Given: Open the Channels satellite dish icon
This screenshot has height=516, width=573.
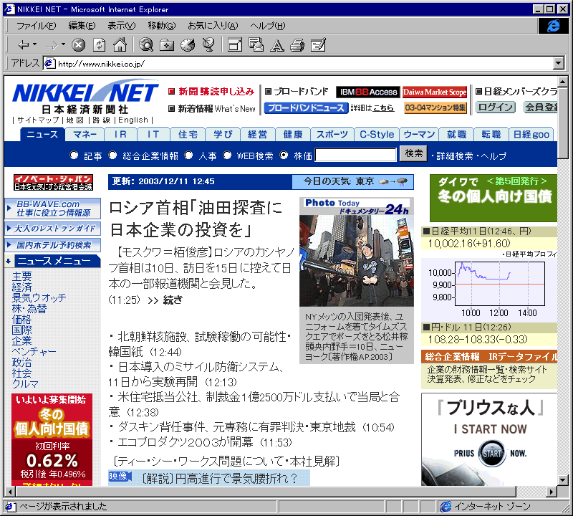Looking at the screenshot, I should [208, 44].
